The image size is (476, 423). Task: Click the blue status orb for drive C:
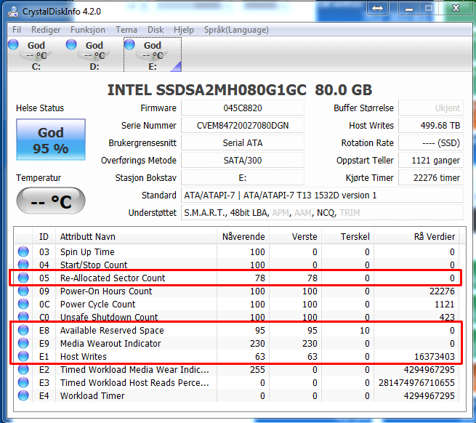point(13,44)
